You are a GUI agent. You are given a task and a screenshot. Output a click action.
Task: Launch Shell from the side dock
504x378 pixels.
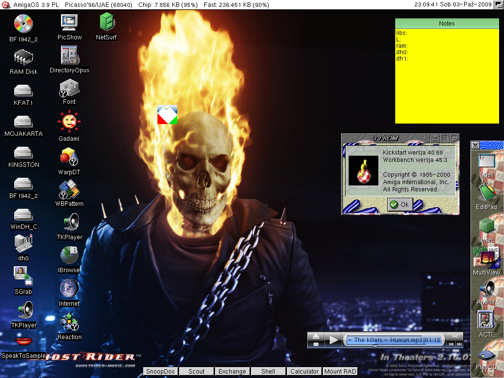point(487,161)
